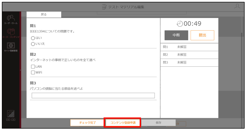
Task: Select the はい radio button
Action: tap(33, 38)
